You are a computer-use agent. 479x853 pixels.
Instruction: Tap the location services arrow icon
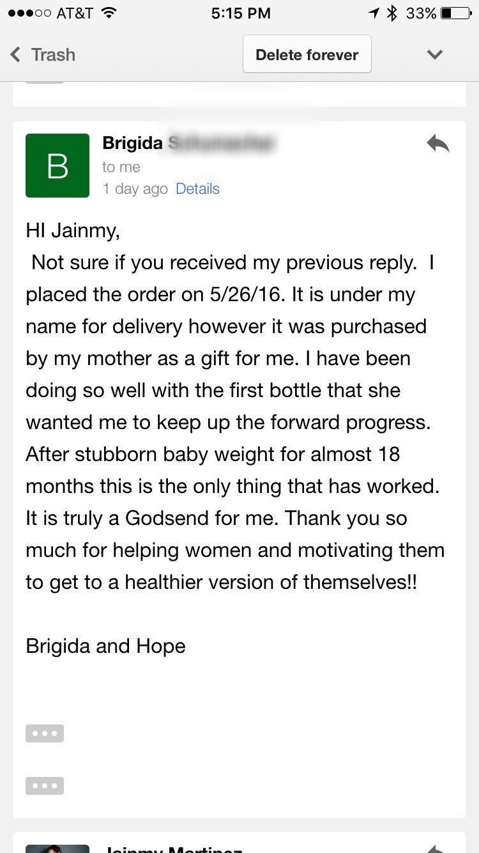pyautogui.click(x=374, y=13)
